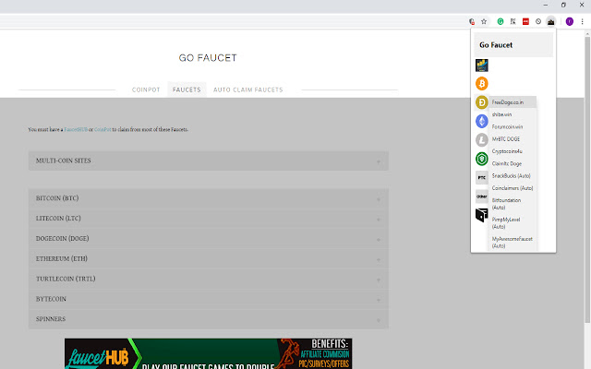
Task: Open the Go Faucet extension icon in toolbar
Action: tap(551, 20)
